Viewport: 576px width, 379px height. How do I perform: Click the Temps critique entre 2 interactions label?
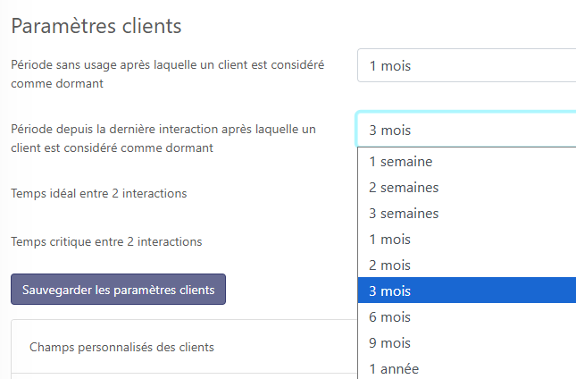pos(106,241)
